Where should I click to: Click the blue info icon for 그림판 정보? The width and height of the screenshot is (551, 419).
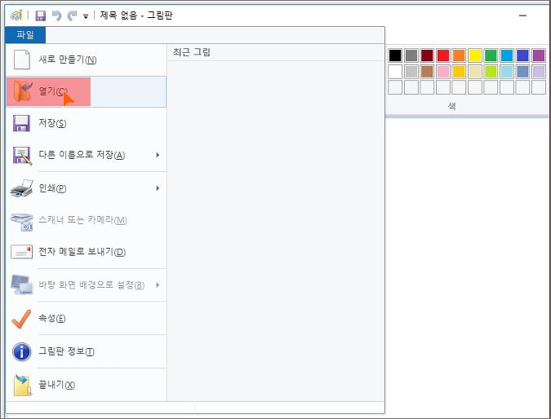[21, 351]
